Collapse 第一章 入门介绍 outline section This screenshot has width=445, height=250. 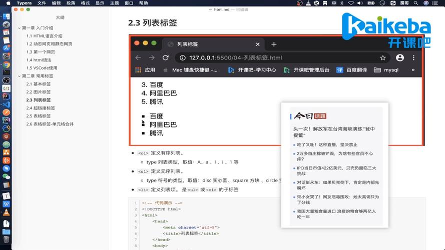[x=20, y=28]
